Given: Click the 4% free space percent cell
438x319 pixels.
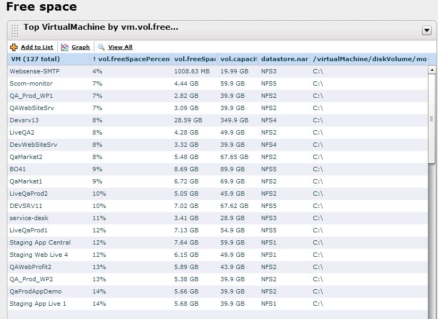Looking at the screenshot, I should coord(97,71).
